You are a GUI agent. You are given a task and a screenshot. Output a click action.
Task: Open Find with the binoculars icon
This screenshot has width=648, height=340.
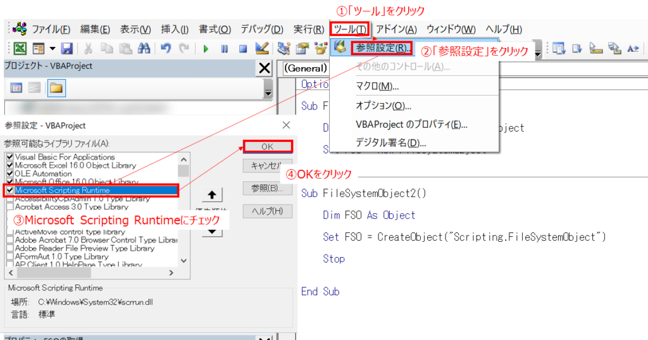pos(144,48)
